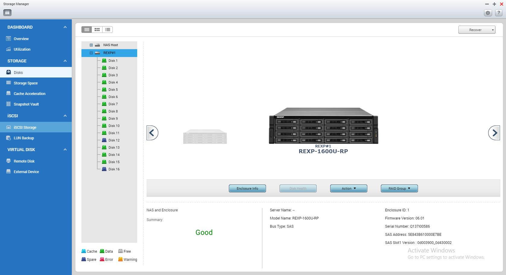Click the Model Name REXP-1600U-RP text
Image resolution: width=506 pixels, height=275 pixels.
tap(294, 218)
